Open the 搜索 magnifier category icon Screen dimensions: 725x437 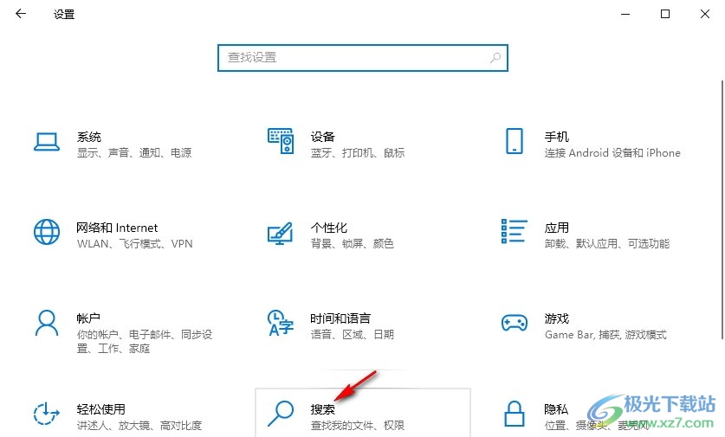point(281,413)
